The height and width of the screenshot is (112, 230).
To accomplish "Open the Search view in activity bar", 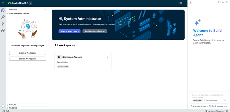I will (3, 17).
